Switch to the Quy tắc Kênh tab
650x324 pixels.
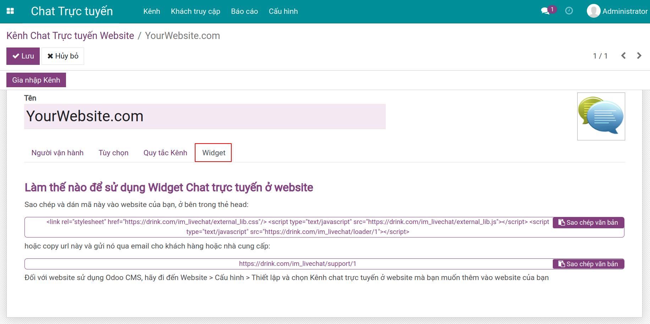165,153
